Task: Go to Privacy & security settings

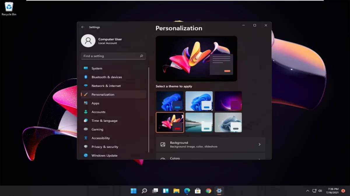Action: point(104,147)
